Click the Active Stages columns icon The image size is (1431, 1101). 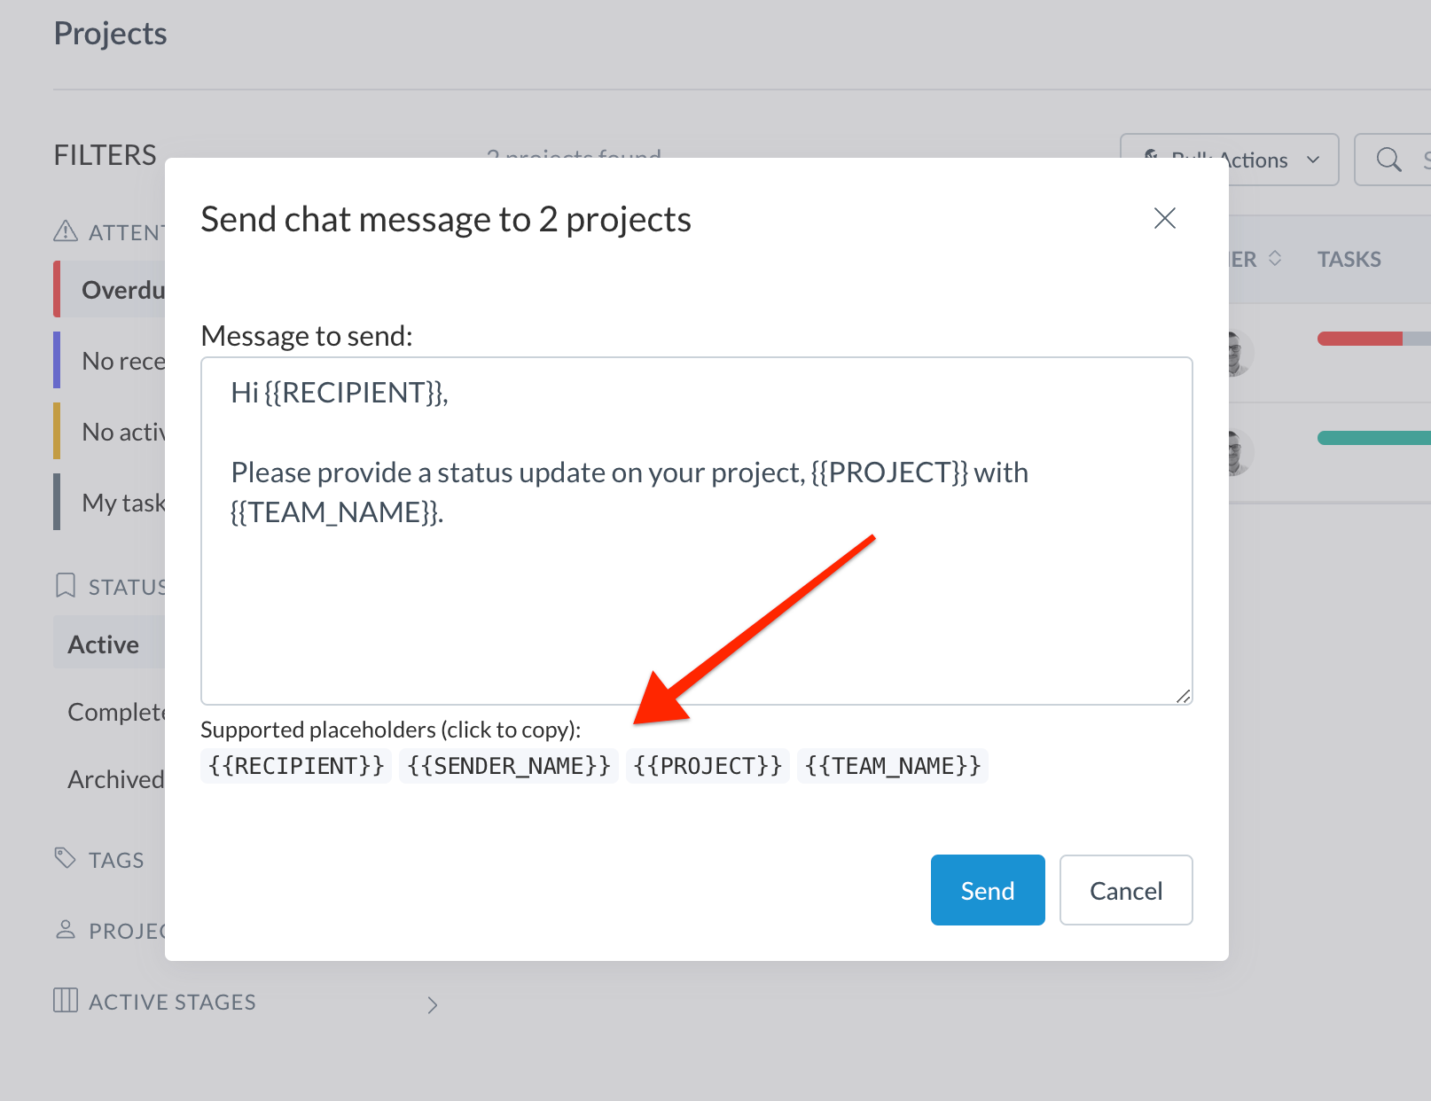(66, 1001)
